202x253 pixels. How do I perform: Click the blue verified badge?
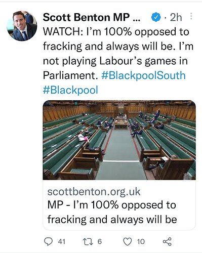(156, 17)
